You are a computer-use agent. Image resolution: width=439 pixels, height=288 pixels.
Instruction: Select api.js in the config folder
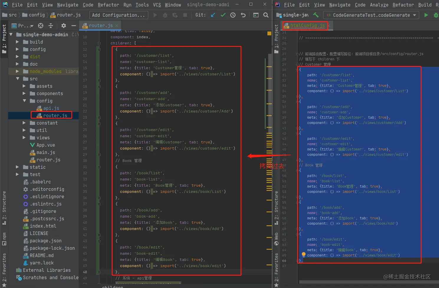tap(51, 108)
